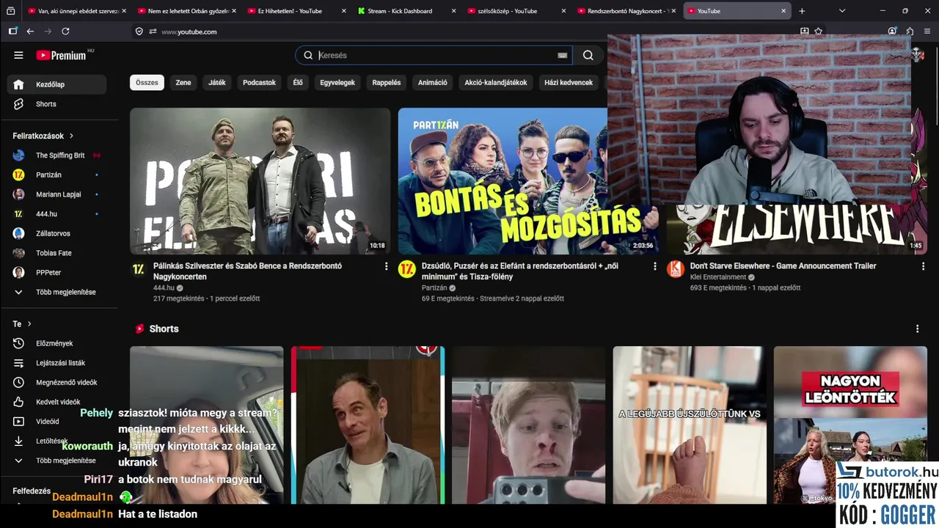Open Don't Starve Elsewhere trailer title
Image resolution: width=939 pixels, height=528 pixels.
pyautogui.click(x=783, y=266)
